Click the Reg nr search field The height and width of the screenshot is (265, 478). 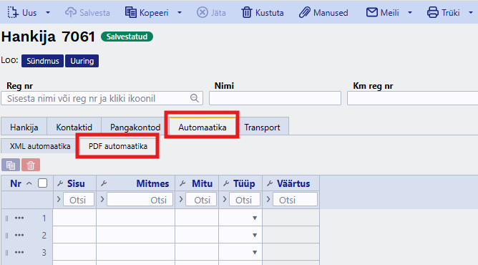pyautogui.click(x=102, y=98)
